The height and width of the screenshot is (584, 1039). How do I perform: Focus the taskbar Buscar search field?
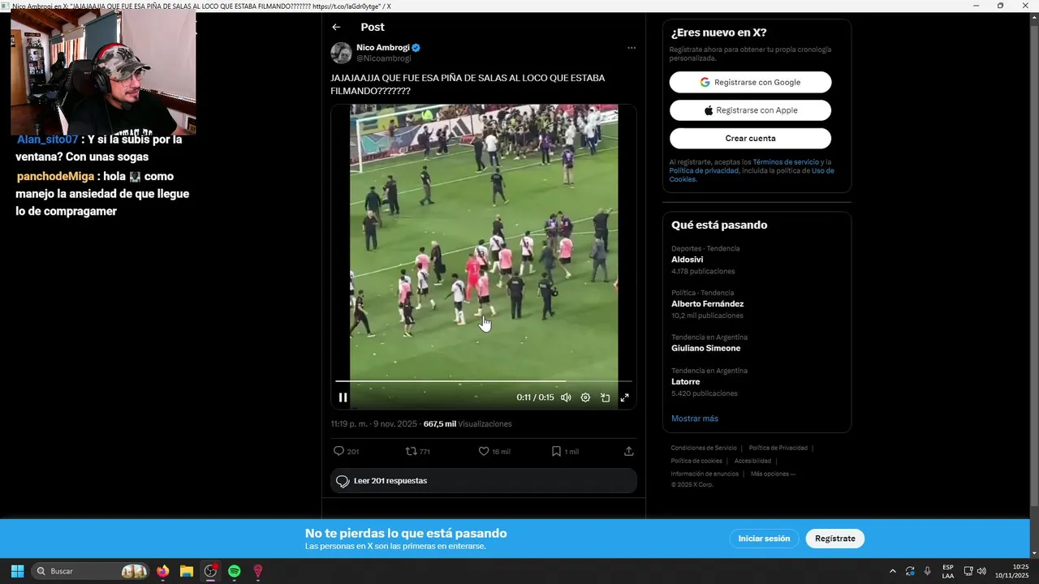click(x=91, y=571)
